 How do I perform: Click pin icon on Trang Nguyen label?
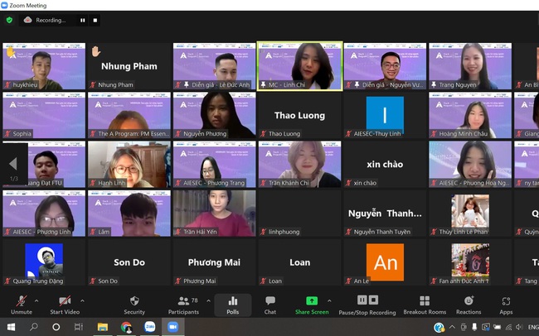point(434,84)
